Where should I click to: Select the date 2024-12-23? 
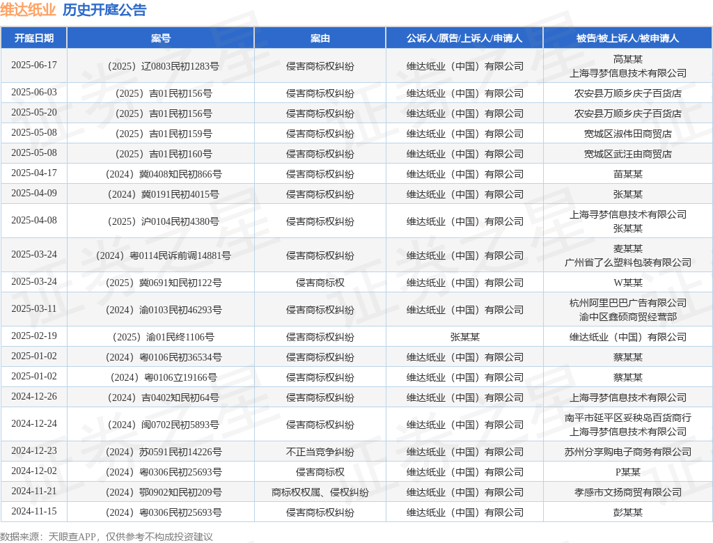pos(34,450)
